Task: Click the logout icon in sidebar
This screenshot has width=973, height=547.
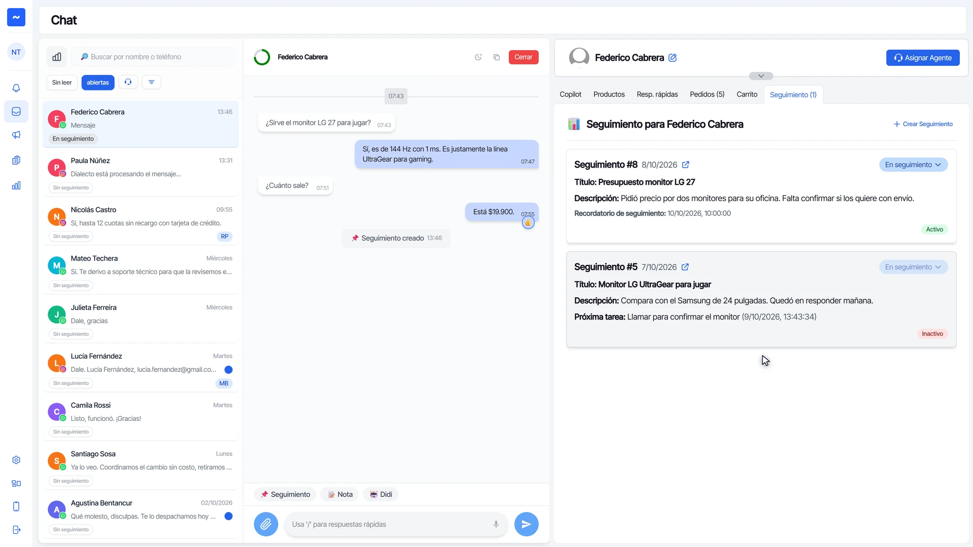Action: click(16, 530)
